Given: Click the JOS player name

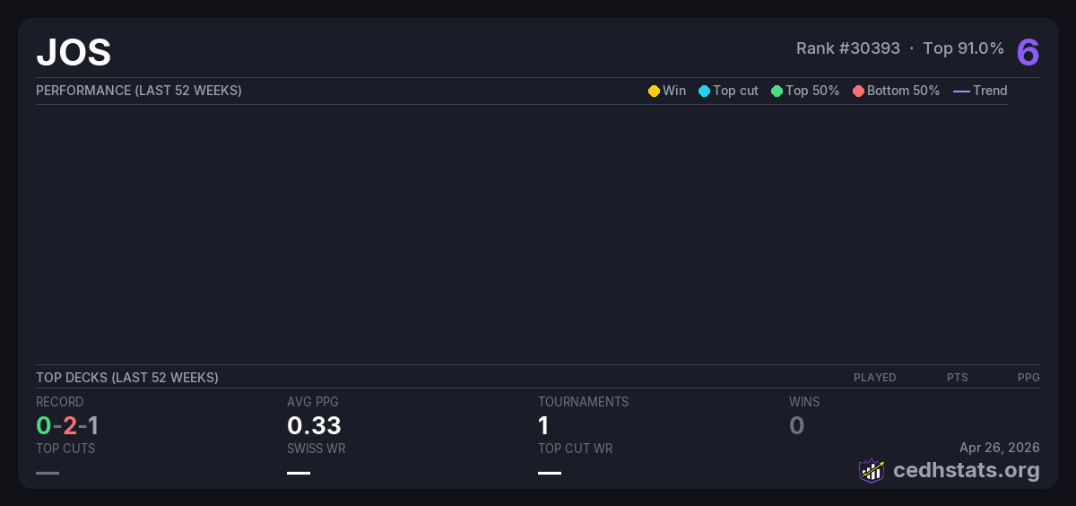Looking at the screenshot, I should (x=74, y=53).
